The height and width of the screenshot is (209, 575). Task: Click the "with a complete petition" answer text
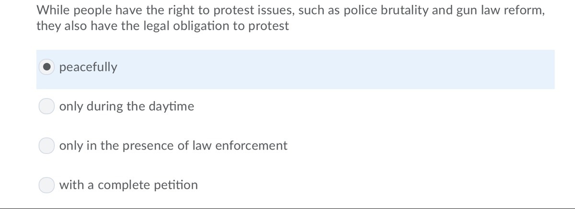tap(128, 185)
